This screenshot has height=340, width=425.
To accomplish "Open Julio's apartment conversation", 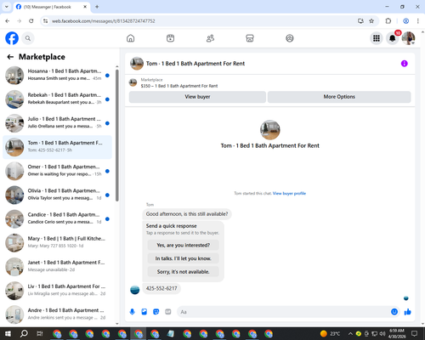I will tap(58, 123).
